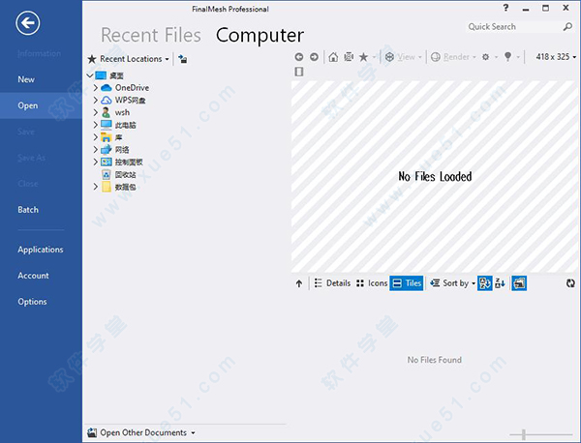Open the Account page
Screen dimensions: 581x443
[x=33, y=276]
